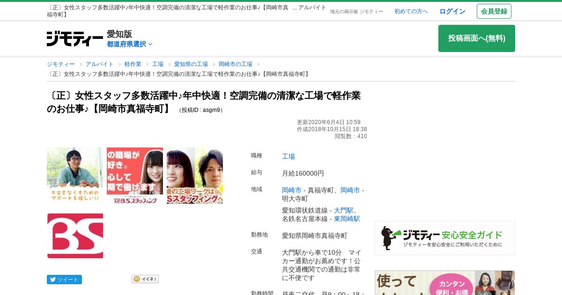Click the 会員登録 button

pyautogui.click(x=494, y=11)
